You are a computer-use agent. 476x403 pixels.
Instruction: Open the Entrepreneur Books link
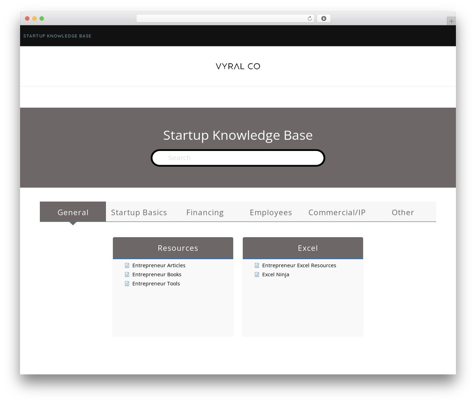pyautogui.click(x=157, y=274)
